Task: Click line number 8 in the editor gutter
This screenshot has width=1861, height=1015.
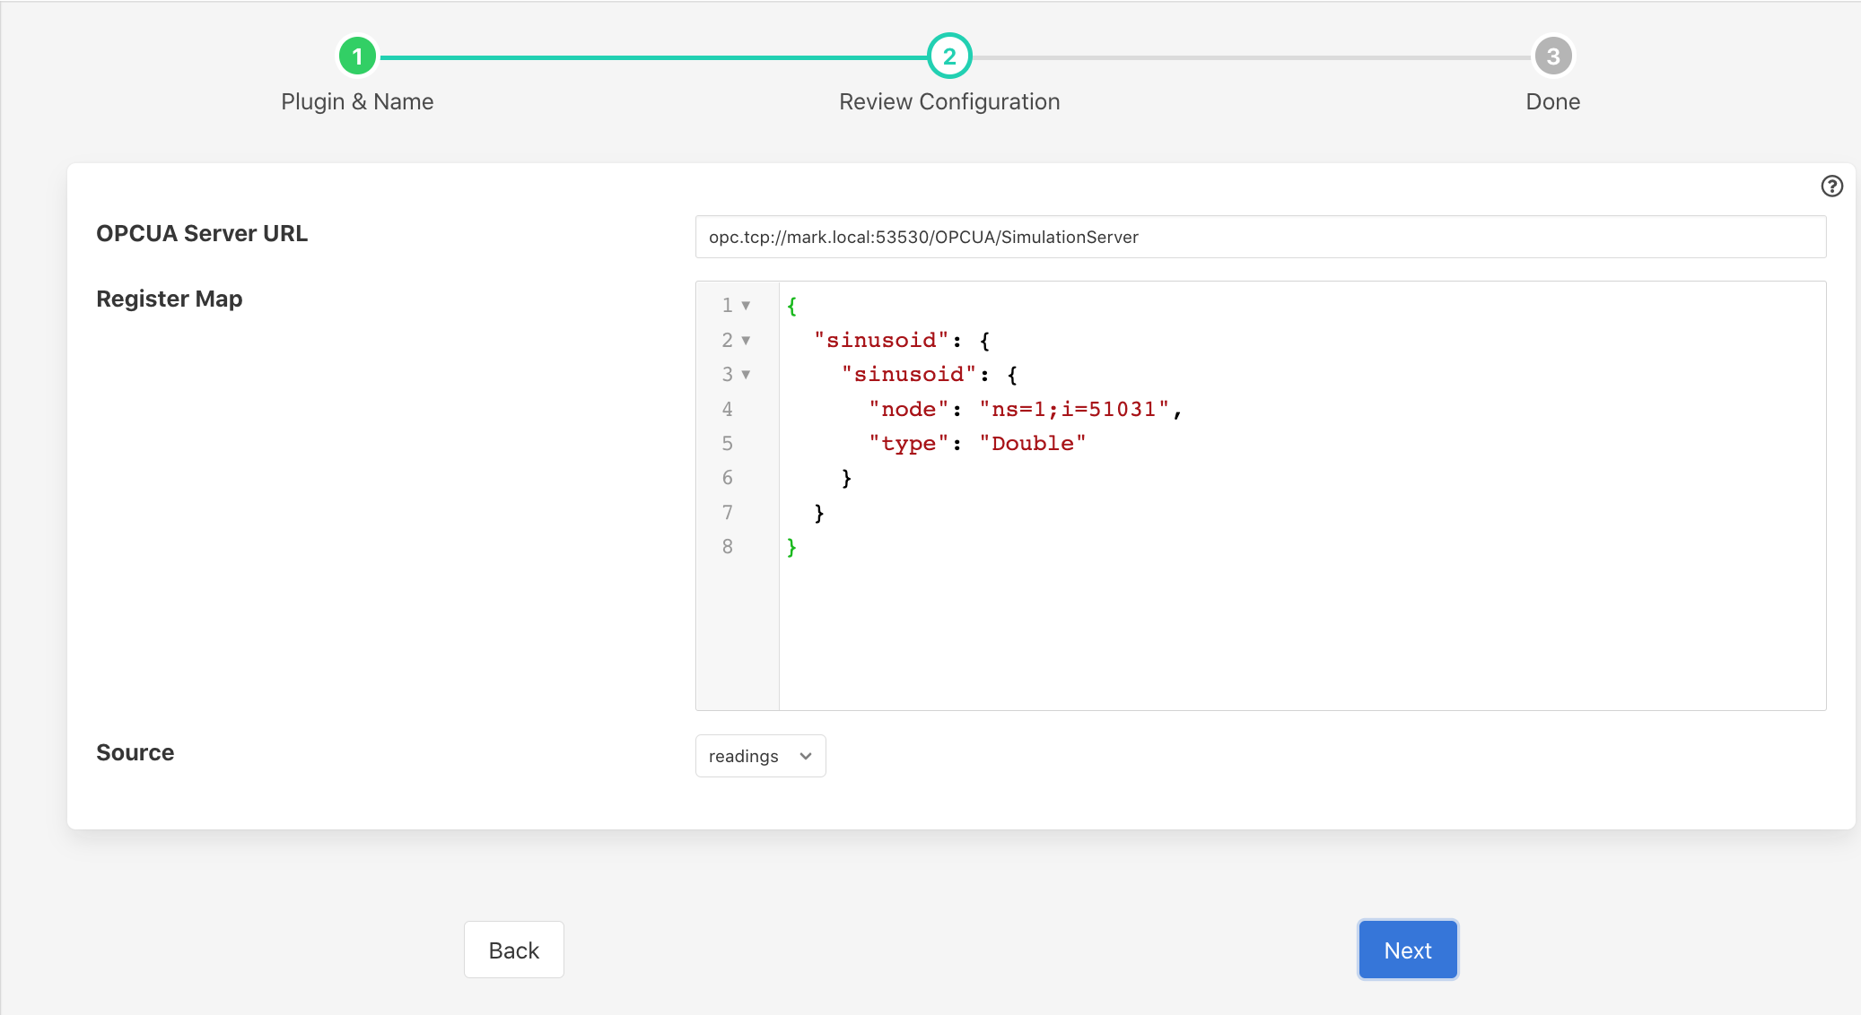Action: click(x=727, y=546)
